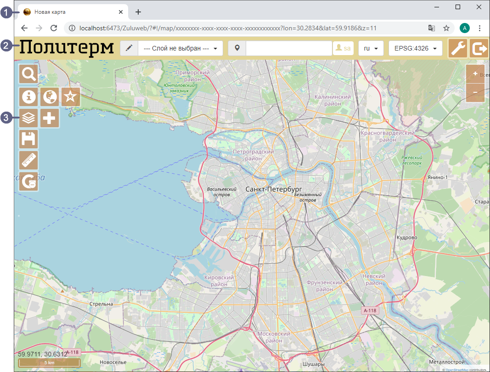Viewport: 490px width, 372px height.
Task: Expand the 'Слой не выбран' layer dropdown
Action: (180, 48)
